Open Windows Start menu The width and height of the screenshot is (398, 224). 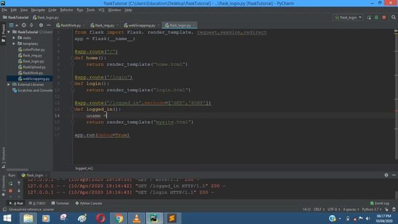7,218
